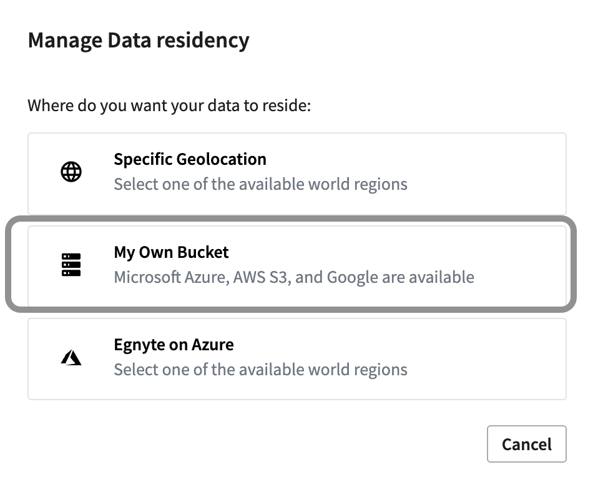Select the Specific Geolocation option card
Viewport: 593px width, 487px height.
pyautogui.click(x=296, y=174)
